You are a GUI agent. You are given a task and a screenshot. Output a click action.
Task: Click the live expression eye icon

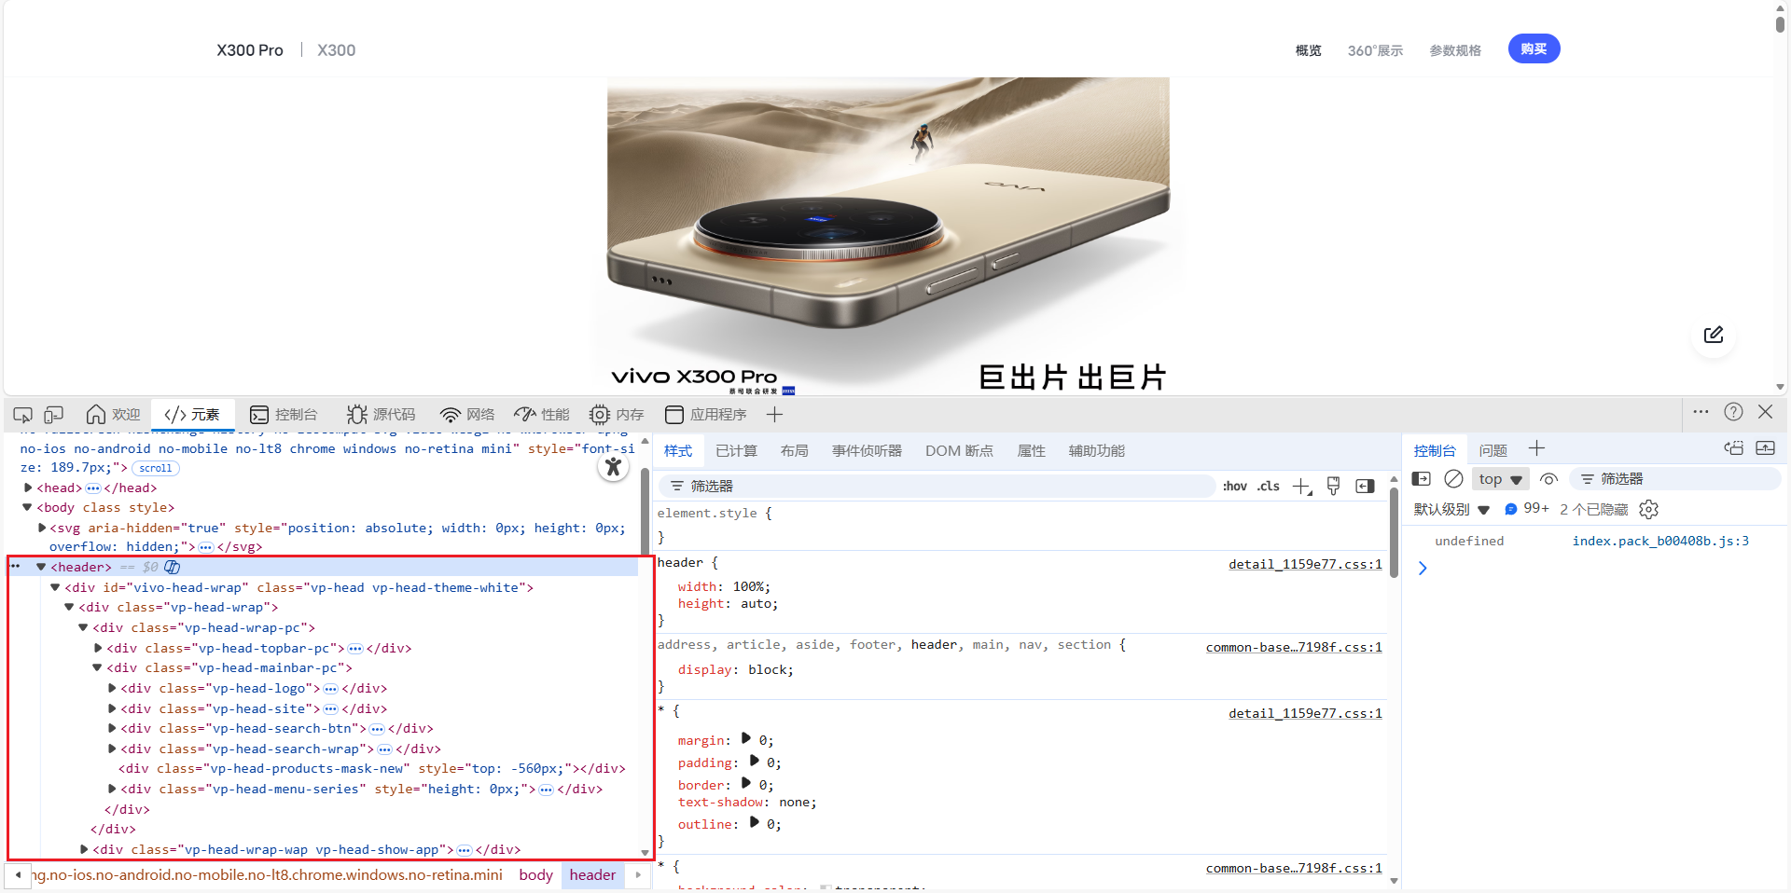coord(1548,479)
